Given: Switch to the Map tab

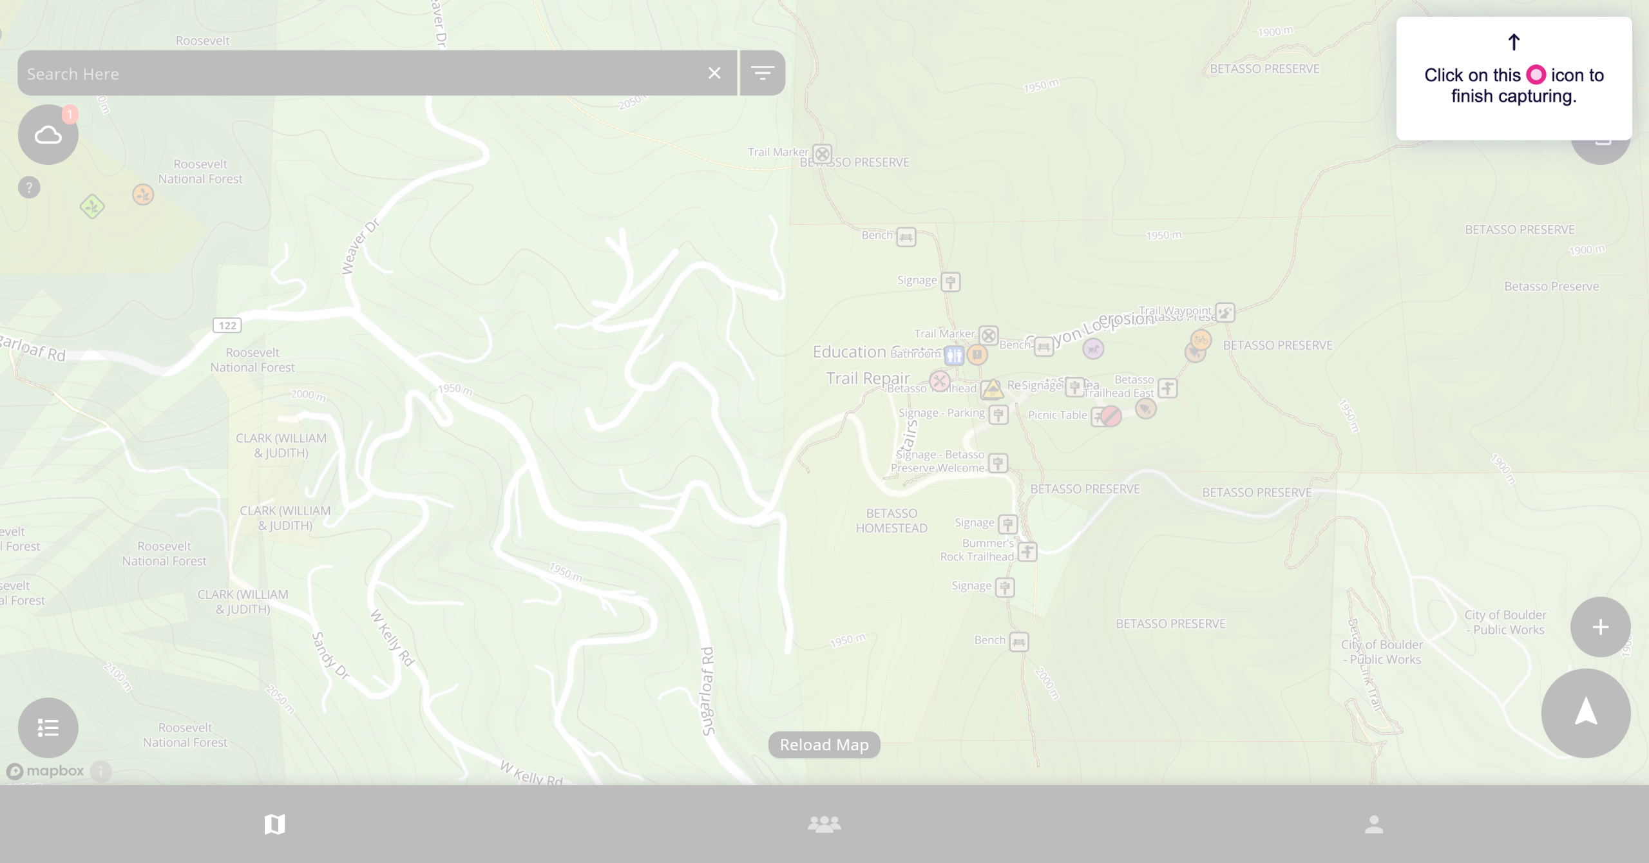Looking at the screenshot, I should (x=274, y=824).
